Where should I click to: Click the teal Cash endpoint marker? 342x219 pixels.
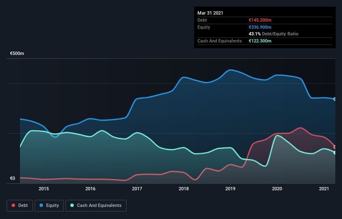coord(335,152)
